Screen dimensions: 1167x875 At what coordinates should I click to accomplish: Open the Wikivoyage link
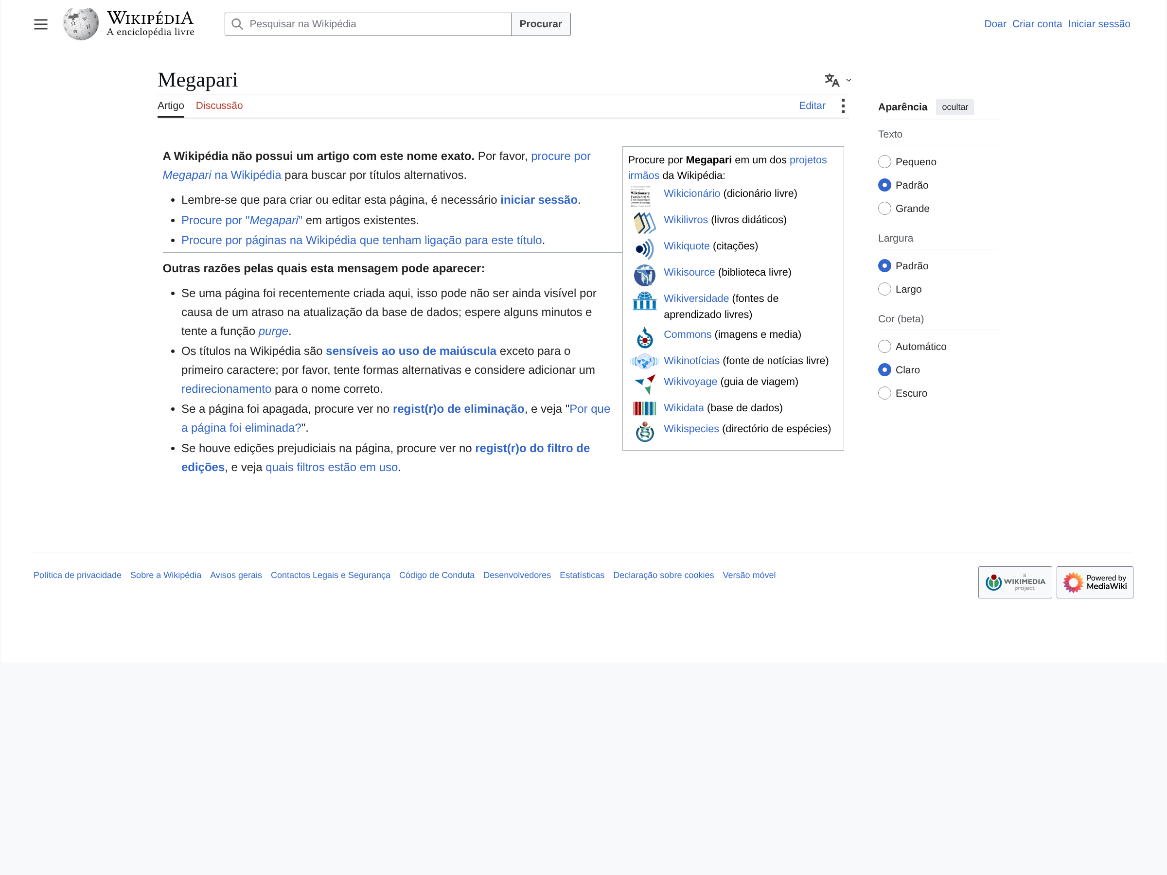(x=690, y=381)
